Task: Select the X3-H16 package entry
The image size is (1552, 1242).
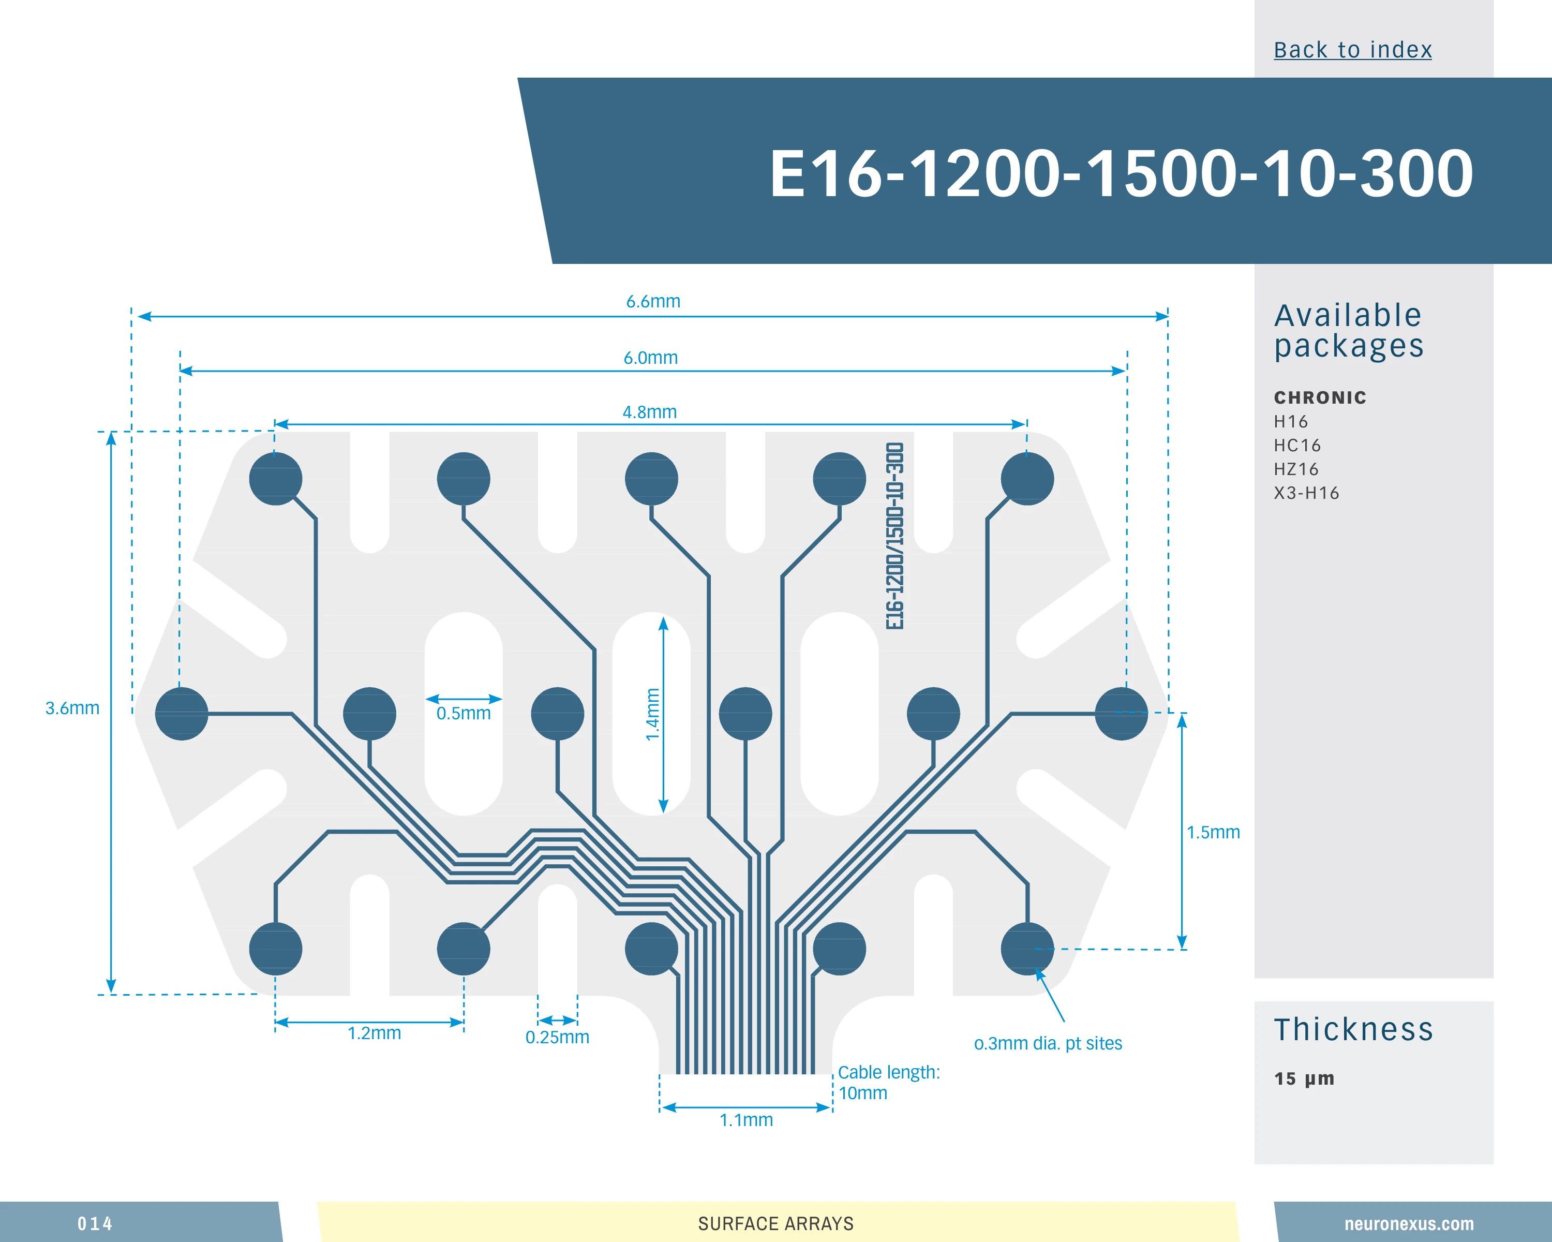Action: [x=1307, y=493]
